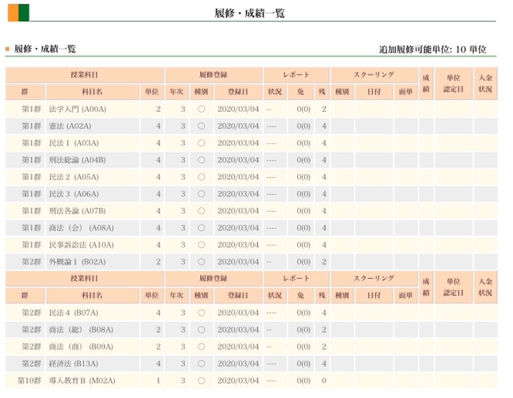513x398 pixels.
Task: Select the 経済法 (B13A) course name
Action: tap(74, 364)
